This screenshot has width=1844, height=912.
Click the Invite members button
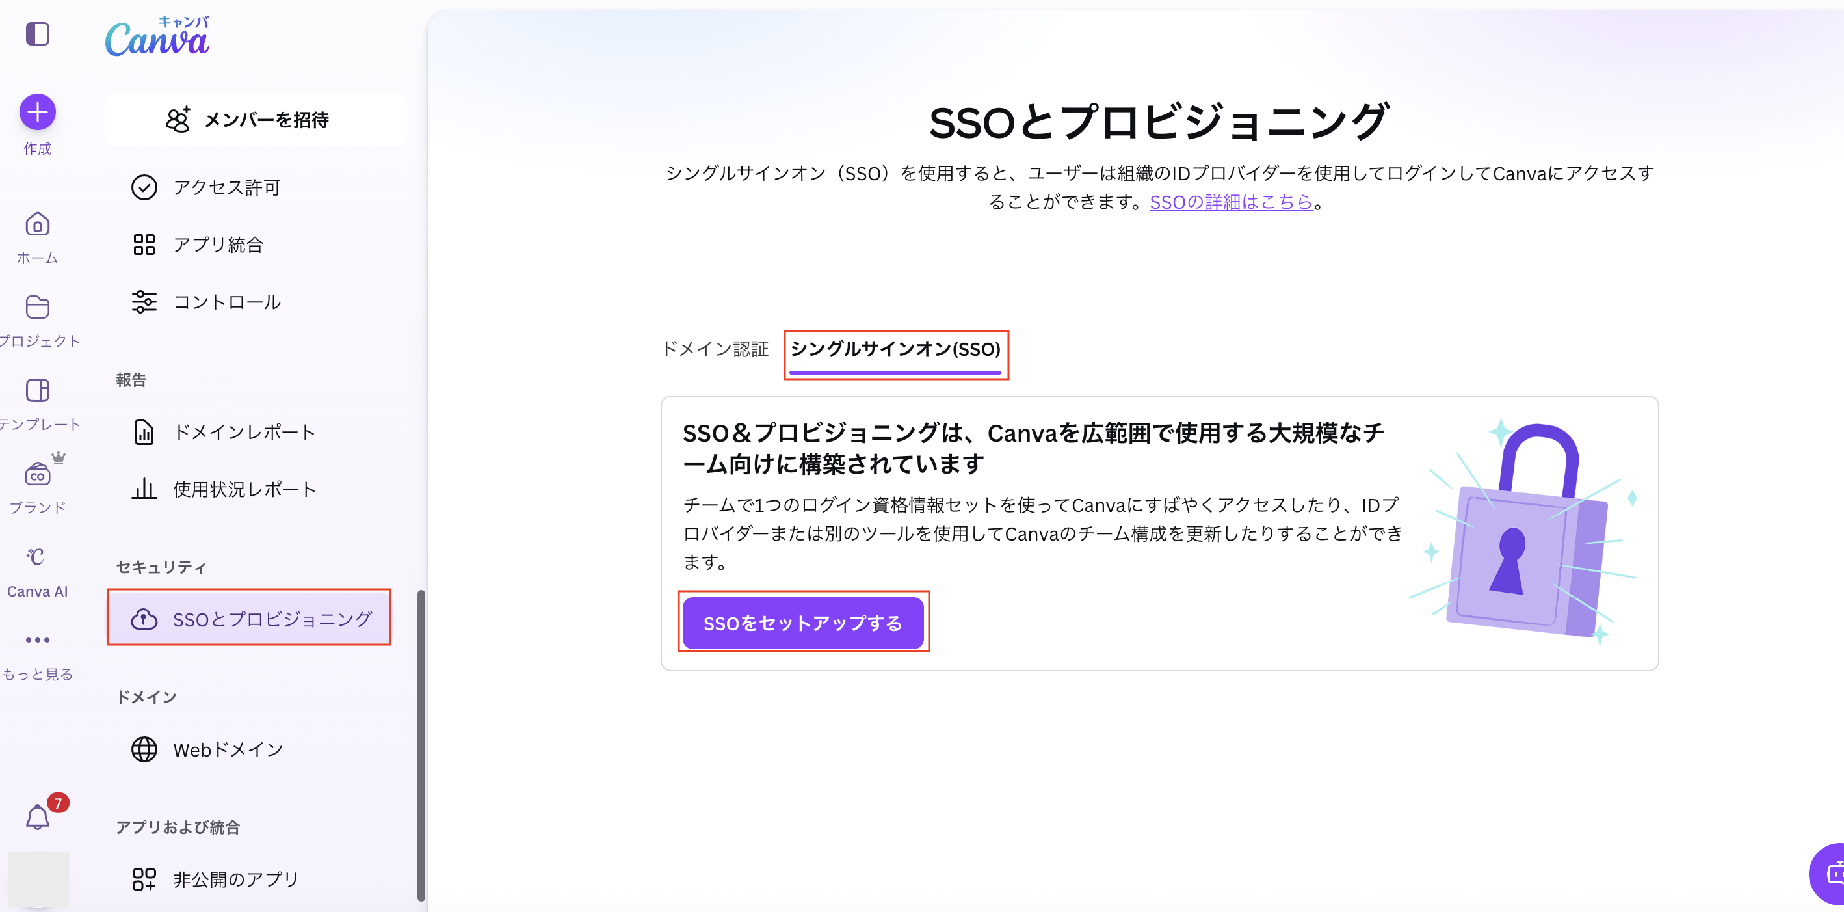[x=255, y=120]
